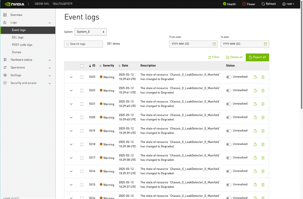The width and height of the screenshot is (303, 199).
Task: Tick the select-all checkbox in table header
Action: (x=82, y=66)
